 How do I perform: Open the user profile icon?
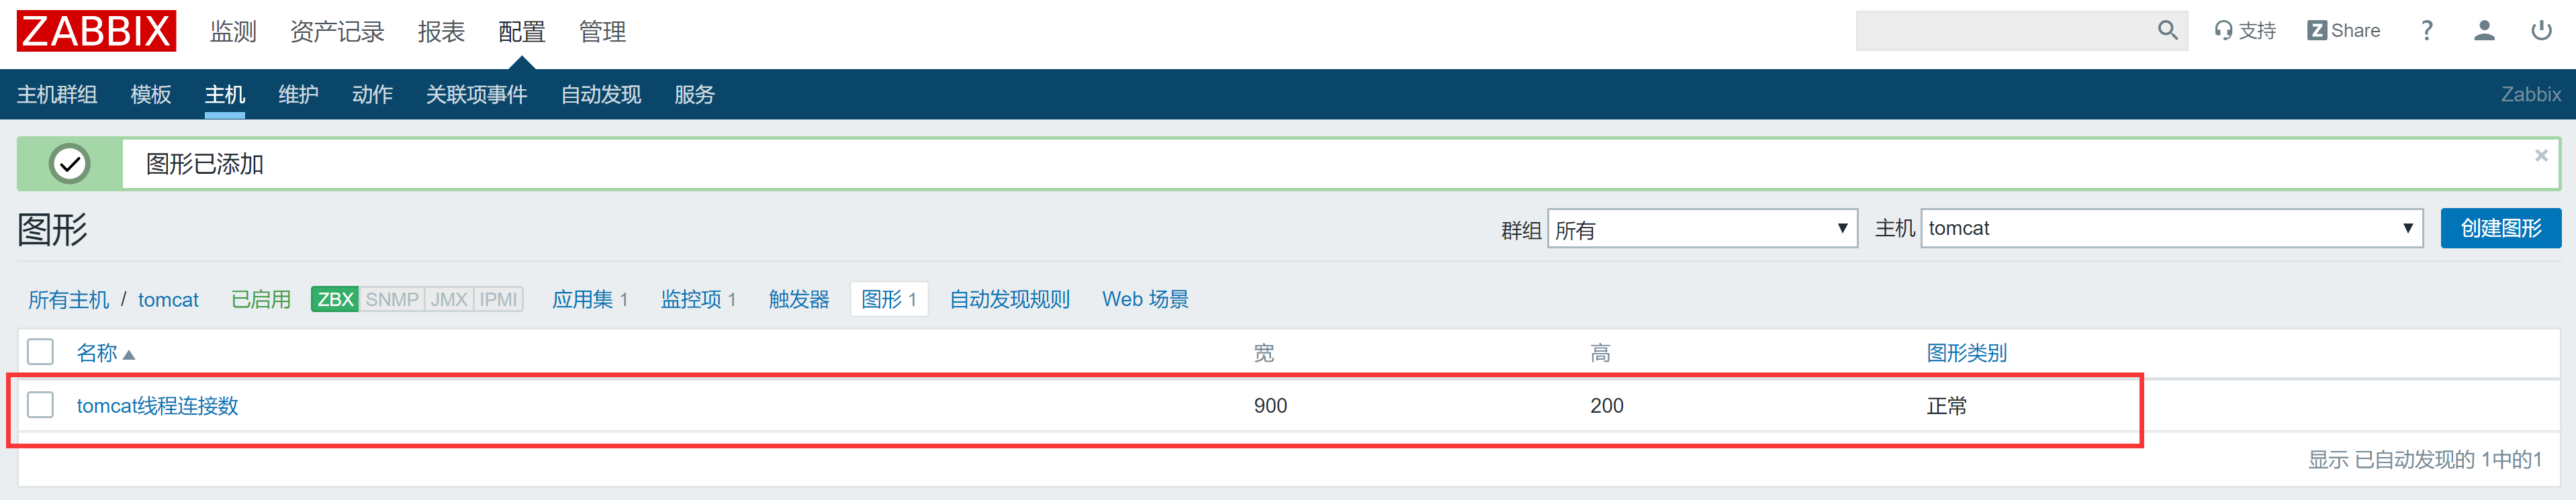click(x=2484, y=31)
